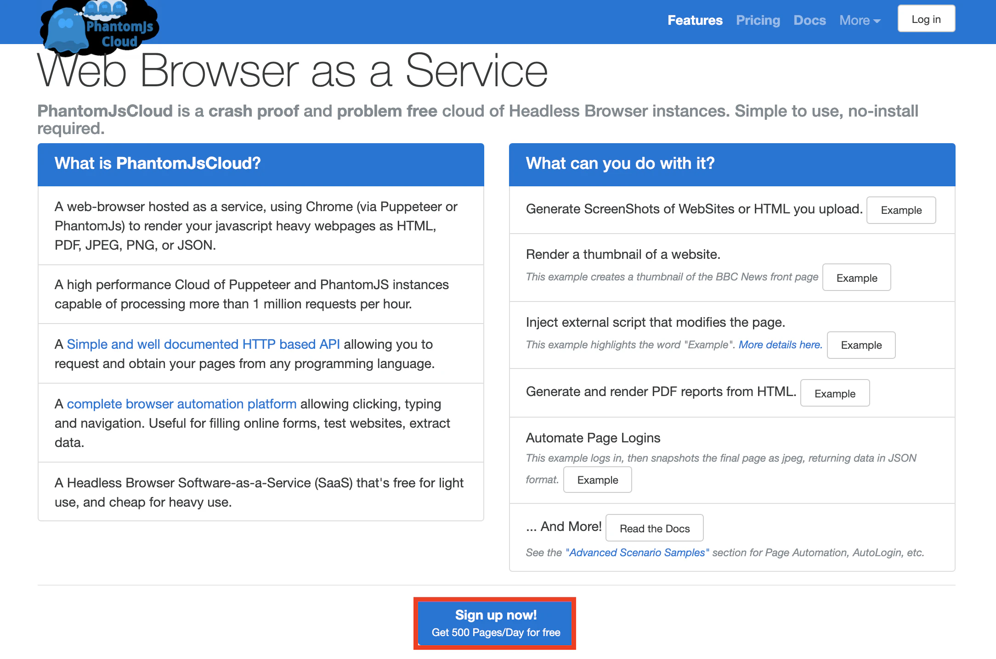This screenshot has height=659, width=996.
Task: Click Example button for generating ScreenShots
Action: pyautogui.click(x=900, y=210)
